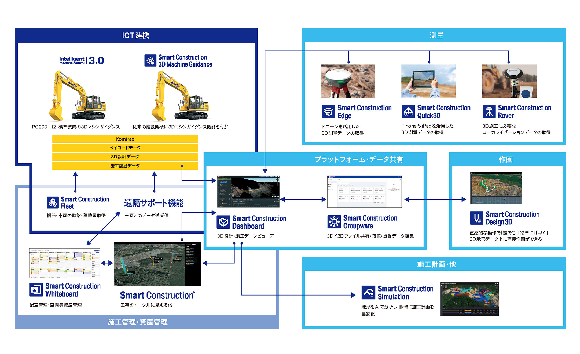Click the Whiteboard product icon
Image resolution: width=580 pixels, height=354 pixels.
tap(36, 290)
